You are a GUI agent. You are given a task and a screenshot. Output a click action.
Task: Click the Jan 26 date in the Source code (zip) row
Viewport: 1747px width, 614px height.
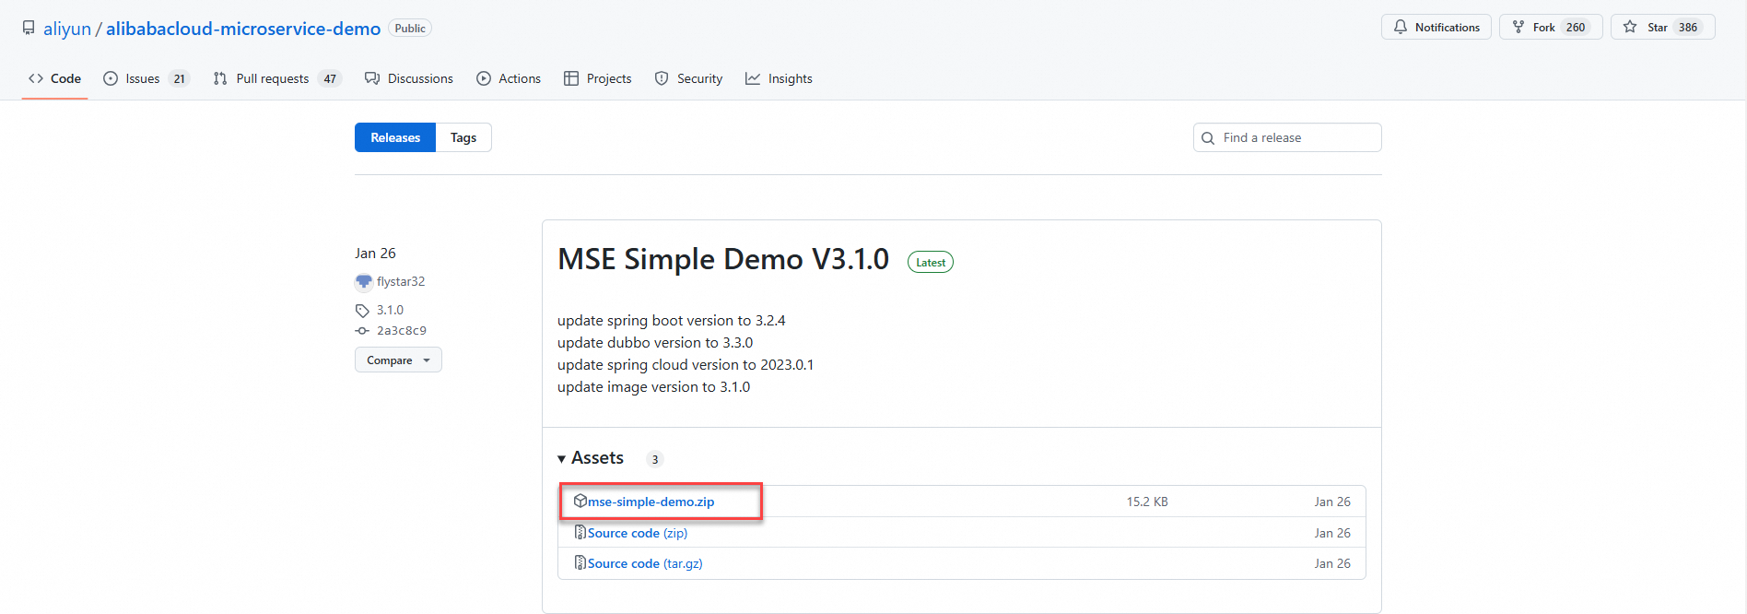tap(1332, 533)
